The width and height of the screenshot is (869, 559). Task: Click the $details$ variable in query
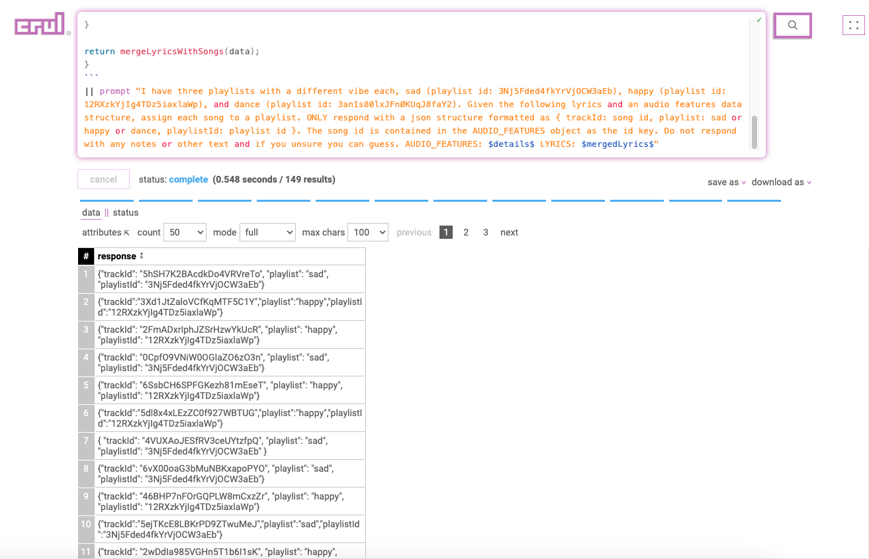(511, 144)
